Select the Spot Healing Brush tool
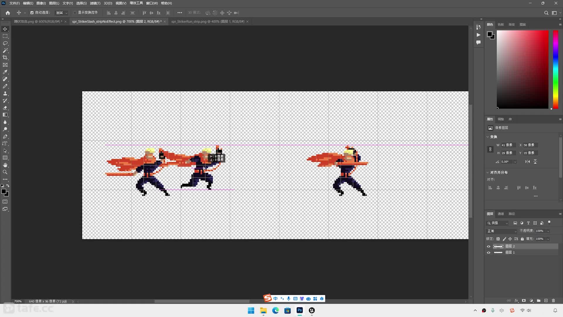The image size is (563, 317). point(5,79)
